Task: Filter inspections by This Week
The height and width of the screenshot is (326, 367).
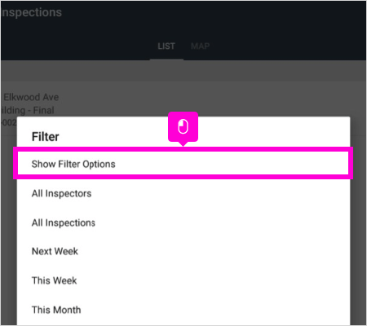Action: click(55, 280)
